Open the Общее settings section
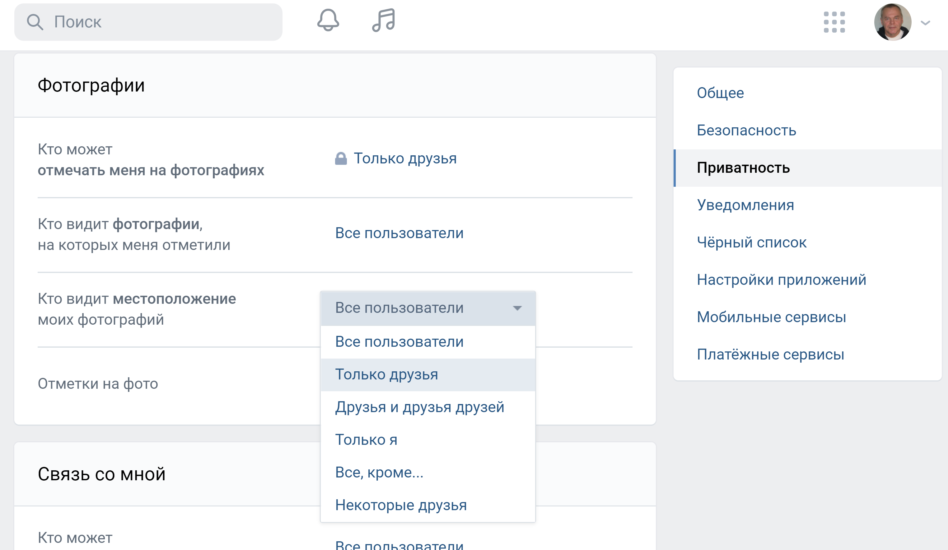 807,93
